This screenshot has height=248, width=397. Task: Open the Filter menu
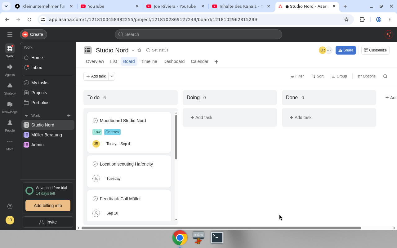click(x=297, y=76)
